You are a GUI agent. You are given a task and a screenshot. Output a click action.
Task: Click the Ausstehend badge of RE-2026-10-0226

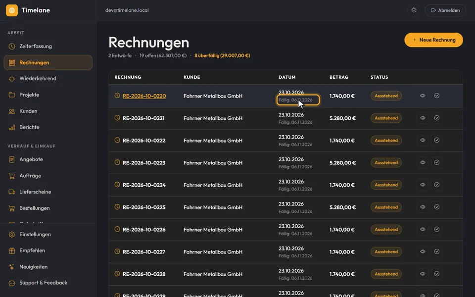point(386,229)
